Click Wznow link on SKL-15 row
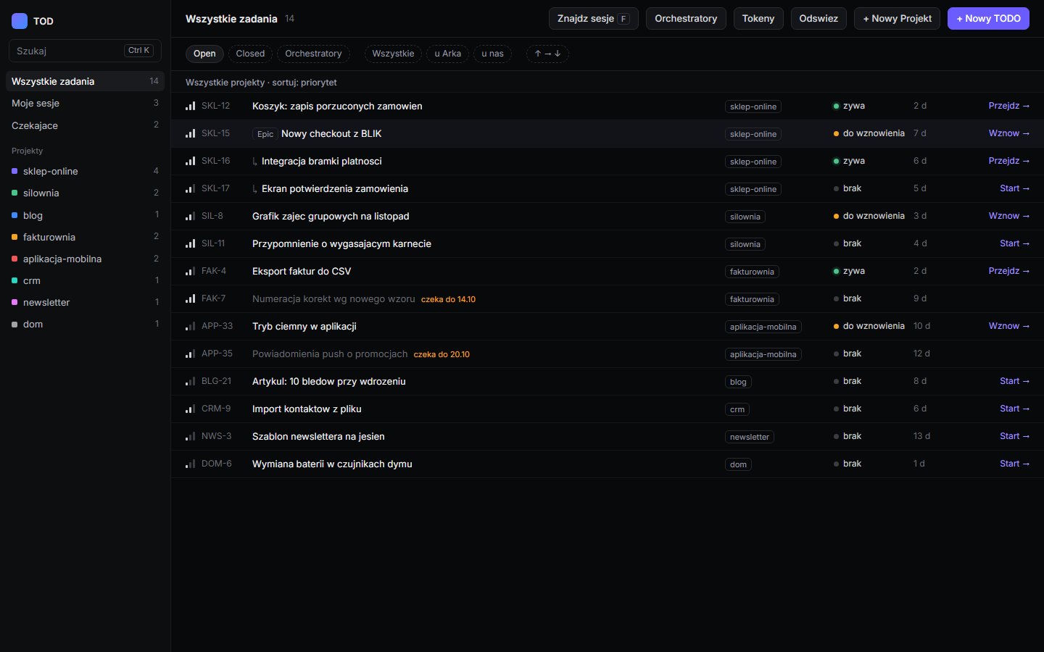The height and width of the screenshot is (652, 1044). click(1008, 133)
